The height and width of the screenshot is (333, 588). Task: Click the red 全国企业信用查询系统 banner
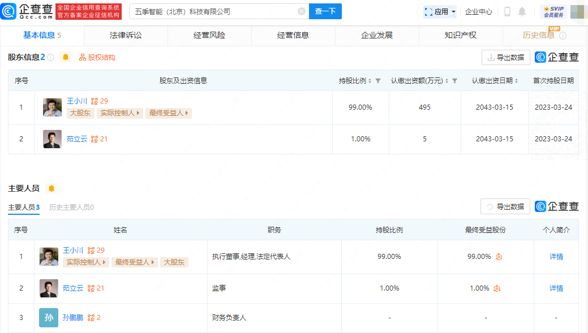pos(88,11)
